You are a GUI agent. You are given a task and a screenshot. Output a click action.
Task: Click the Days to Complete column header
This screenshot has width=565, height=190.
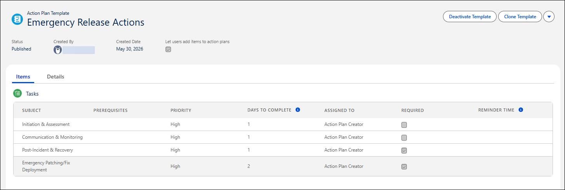pos(269,110)
